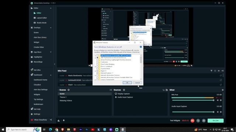This screenshot has width=236, height=132.
Task: Click OK in Windows Features dialog
Action: click(127, 82)
